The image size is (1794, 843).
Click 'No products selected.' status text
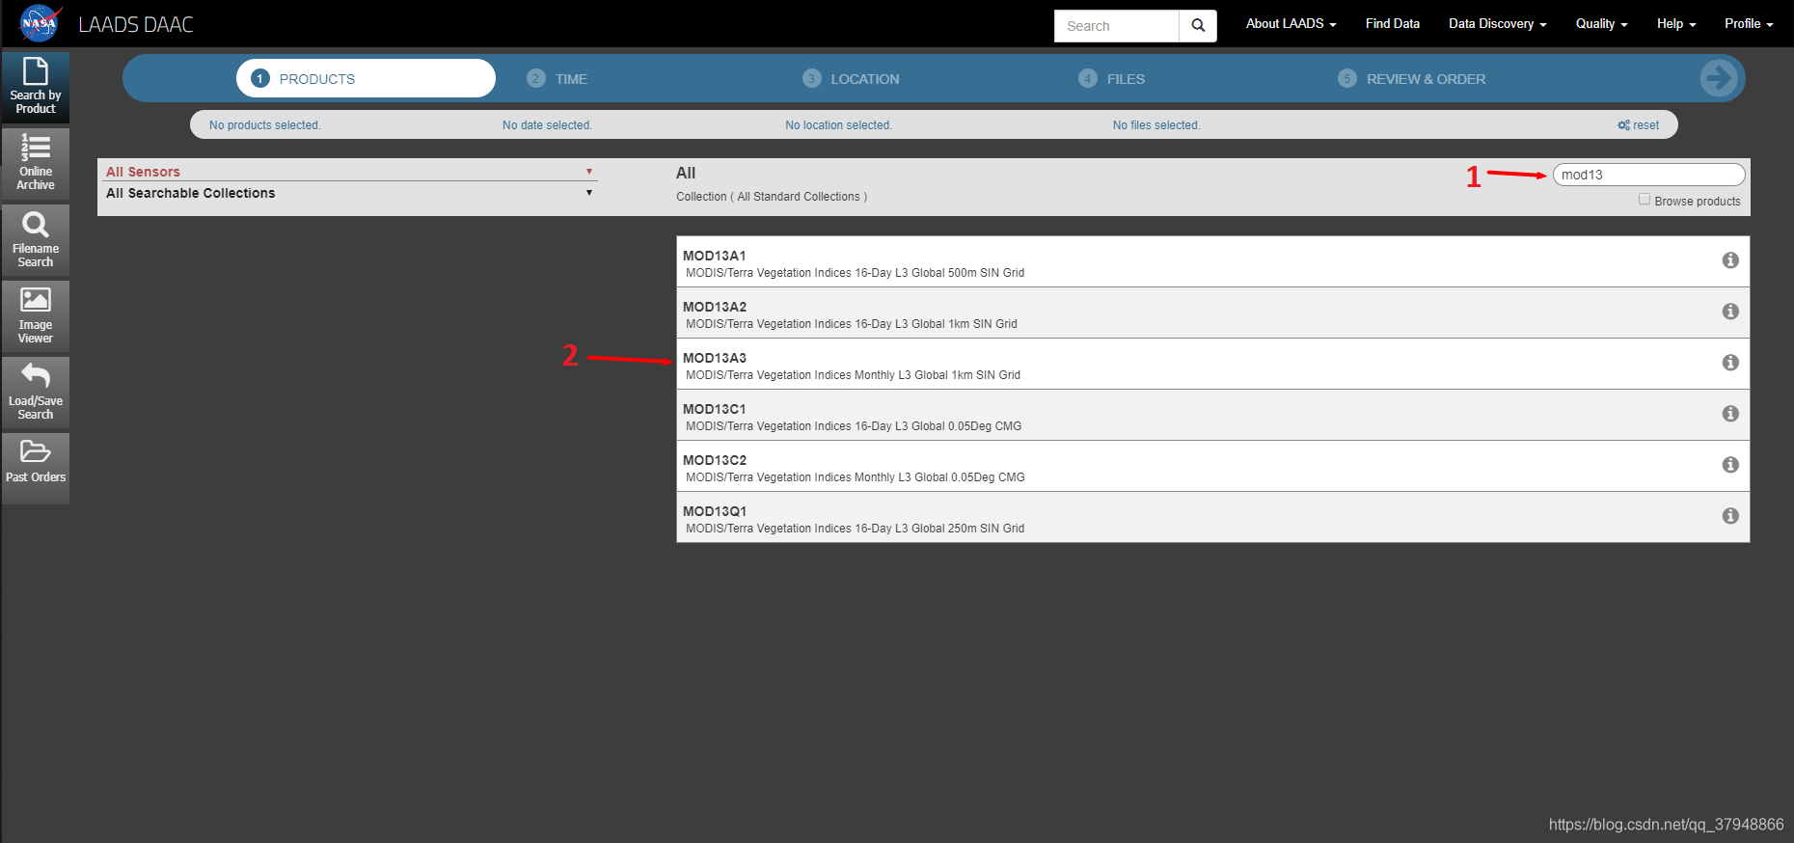click(x=265, y=125)
